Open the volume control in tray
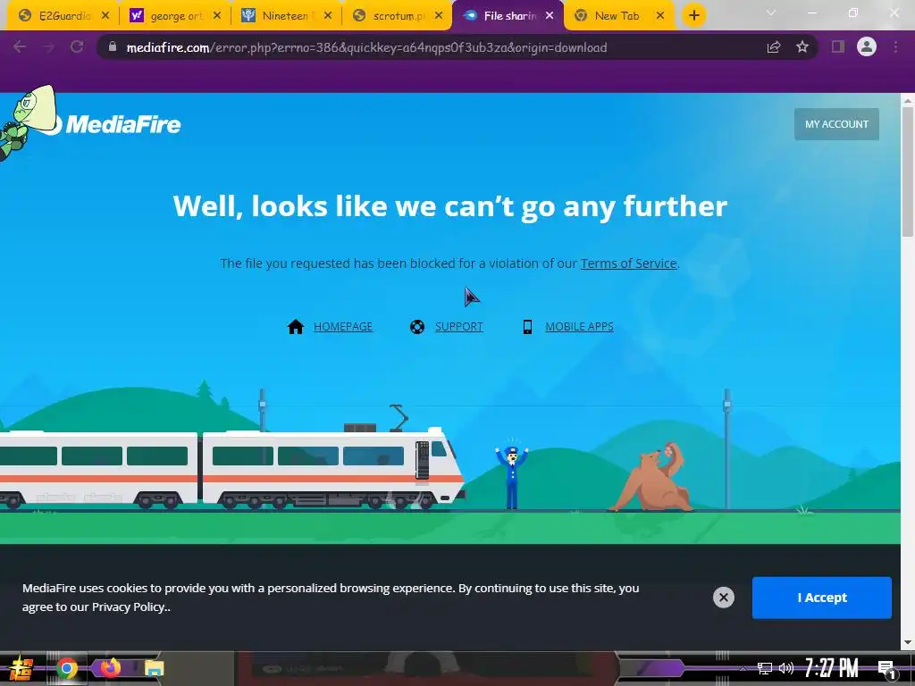The width and height of the screenshot is (915, 686). [786, 668]
